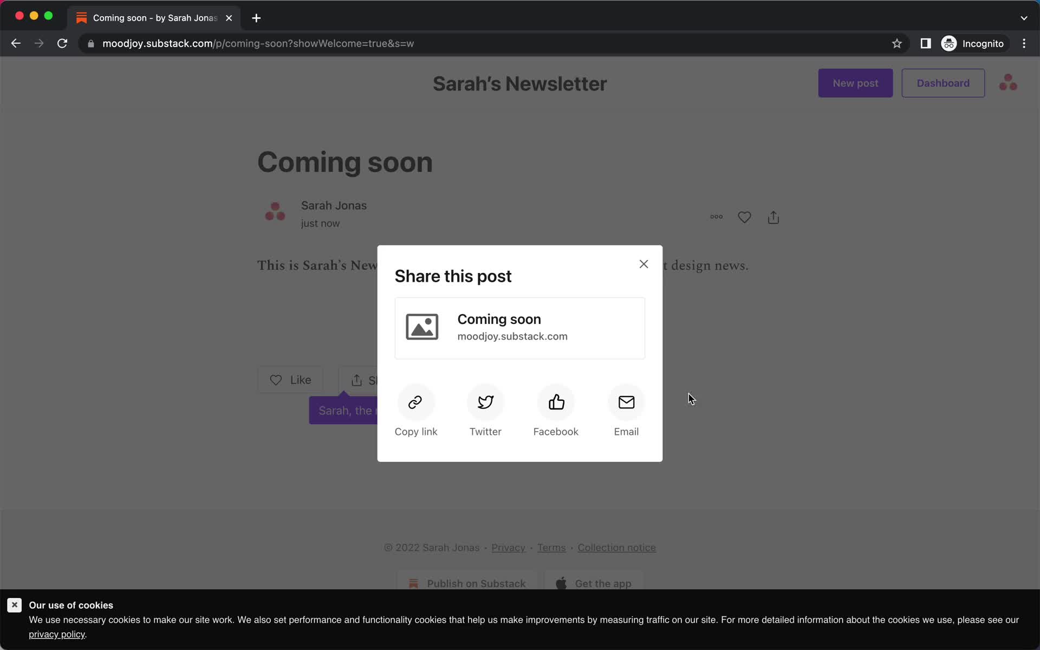Click the New post button
Viewport: 1040px width, 650px height.
[x=856, y=83]
